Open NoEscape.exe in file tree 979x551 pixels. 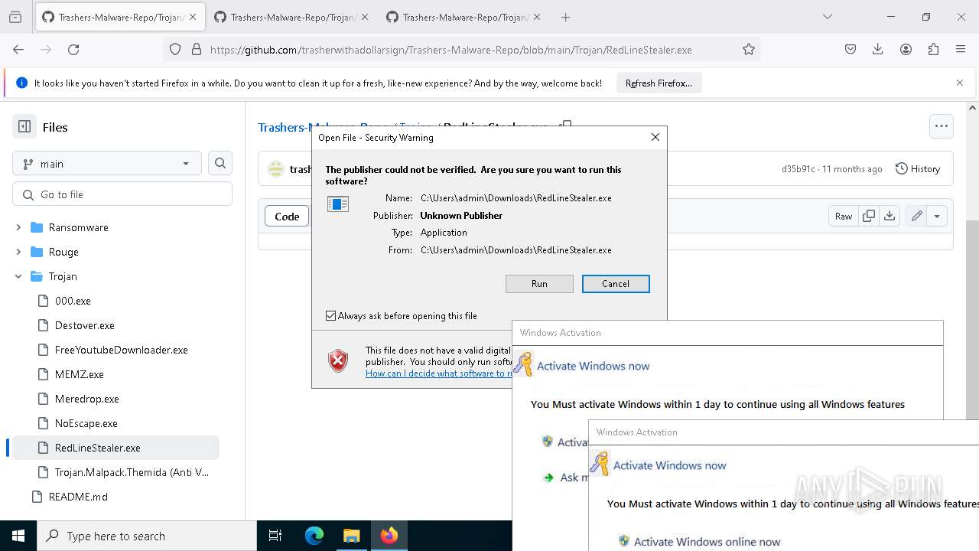point(86,423)
